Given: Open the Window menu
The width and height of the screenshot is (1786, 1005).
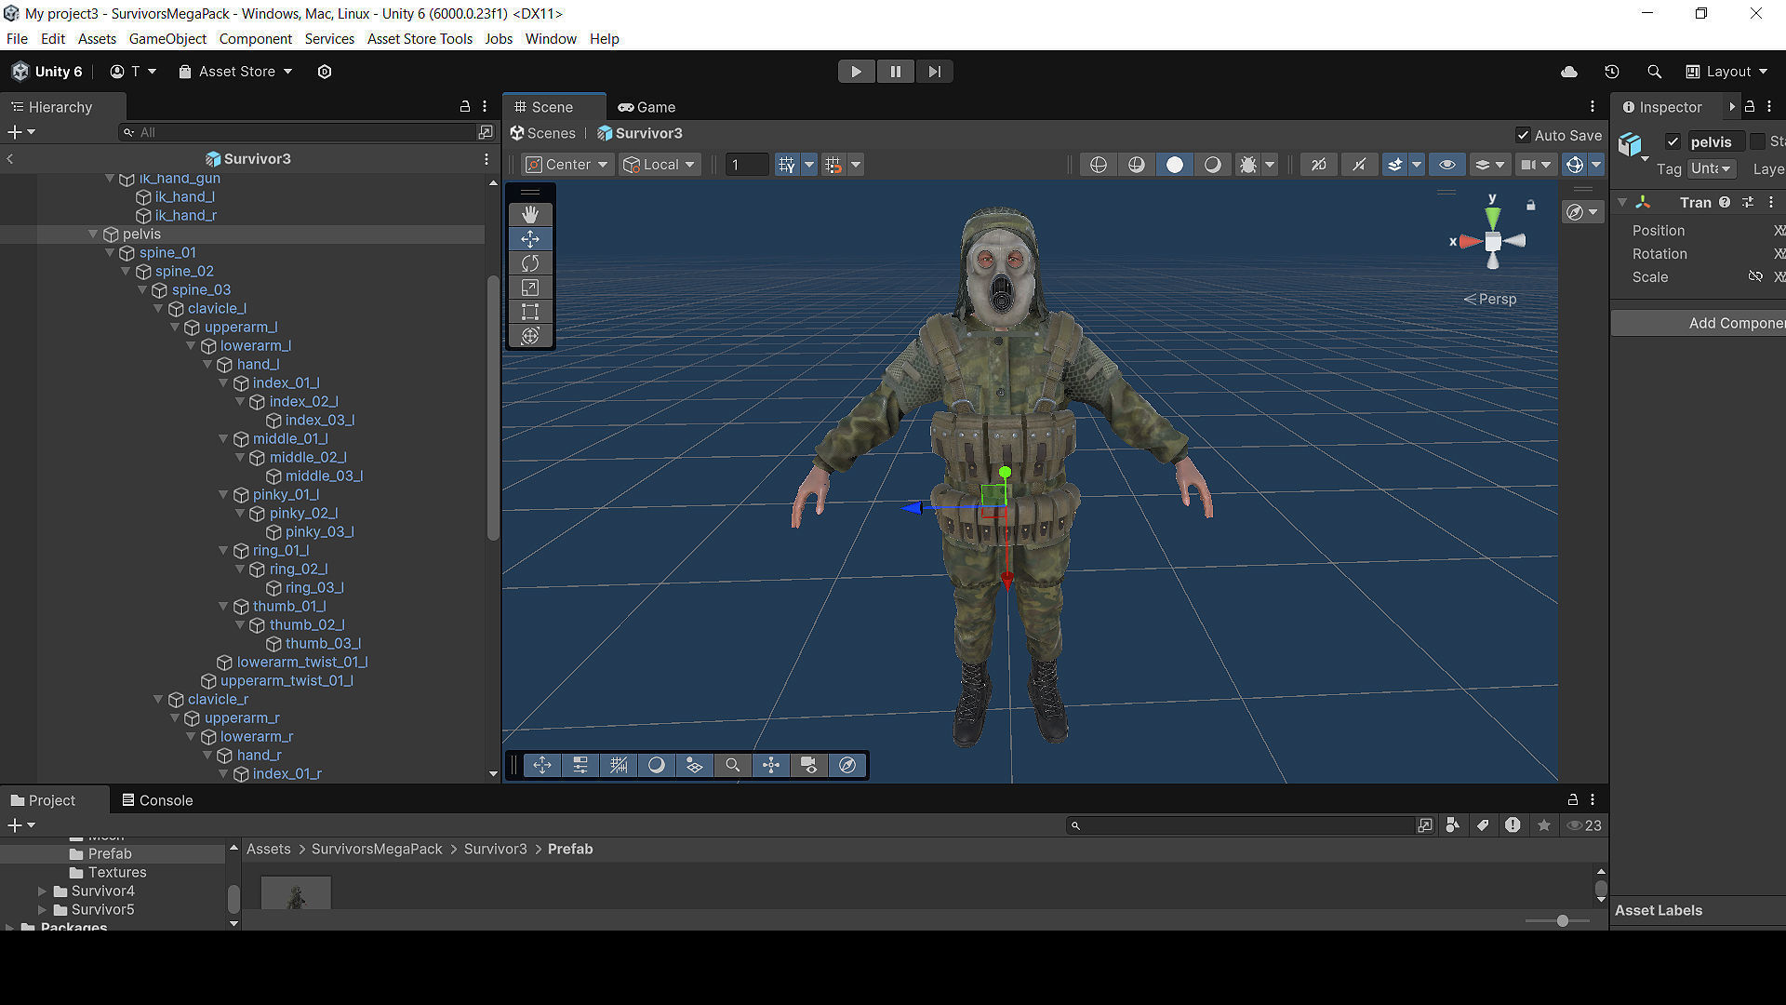Looking at the screenshot, I should [x=551, y=38].
